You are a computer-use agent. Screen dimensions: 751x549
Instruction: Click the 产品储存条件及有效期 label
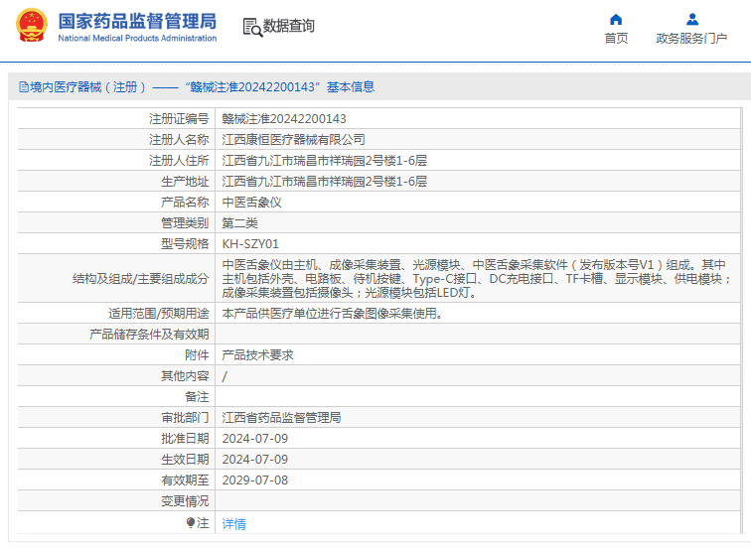tap(149, 335)
